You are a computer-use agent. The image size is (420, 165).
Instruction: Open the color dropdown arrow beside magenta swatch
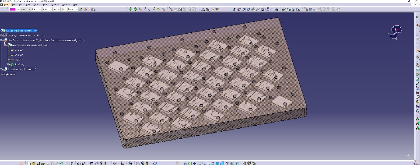18,9
